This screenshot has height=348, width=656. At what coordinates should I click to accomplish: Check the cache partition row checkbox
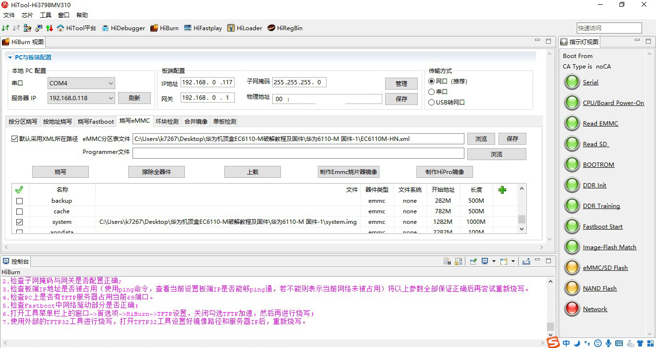19,211
